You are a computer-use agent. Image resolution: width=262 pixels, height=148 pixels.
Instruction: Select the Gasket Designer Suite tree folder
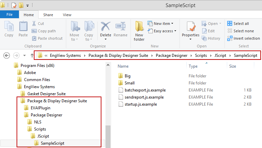click(46, 94)
